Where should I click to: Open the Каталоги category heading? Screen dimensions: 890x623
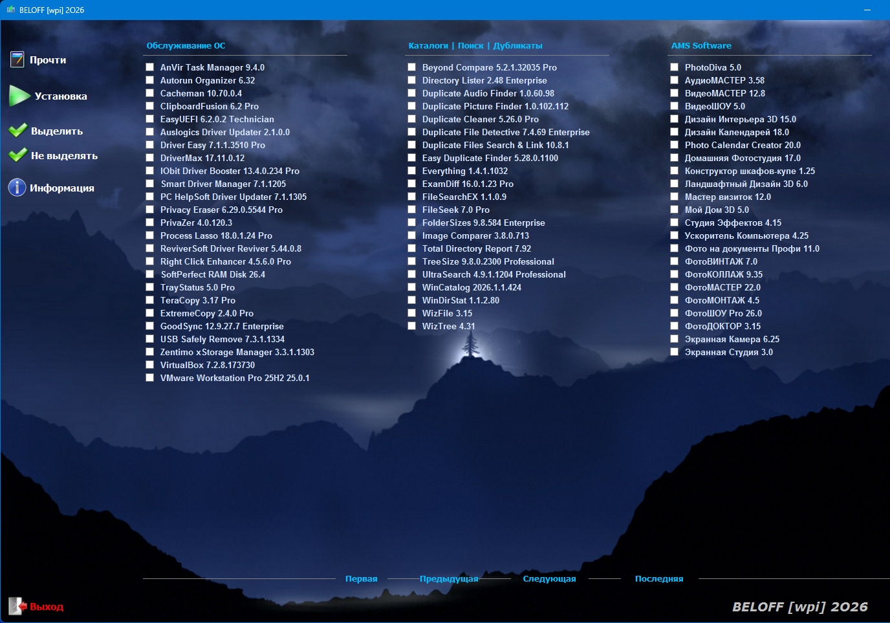click(428, 46)
